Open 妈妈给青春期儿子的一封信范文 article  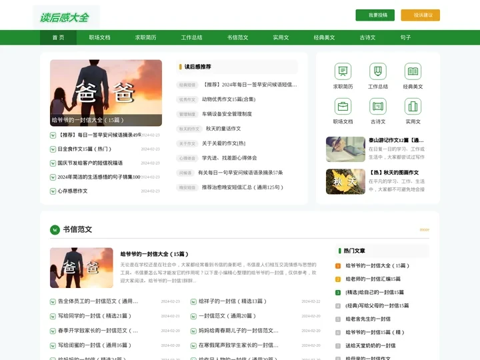coord(239,331)
